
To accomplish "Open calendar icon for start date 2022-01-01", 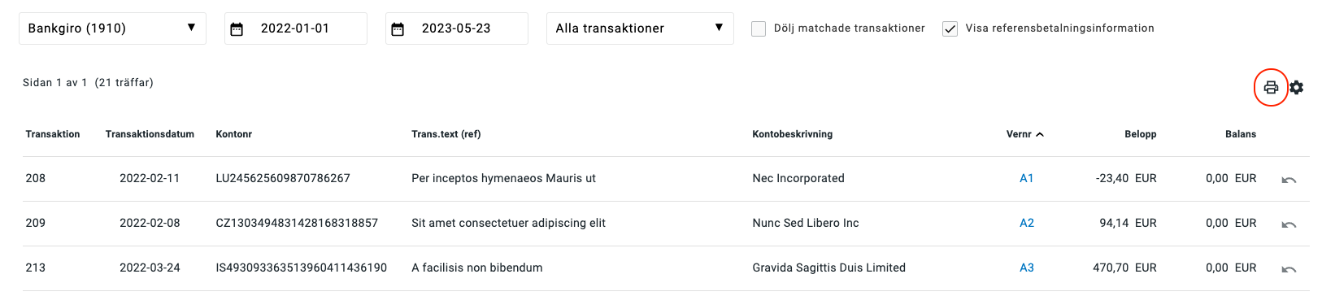I will click(x=237, y=29).
